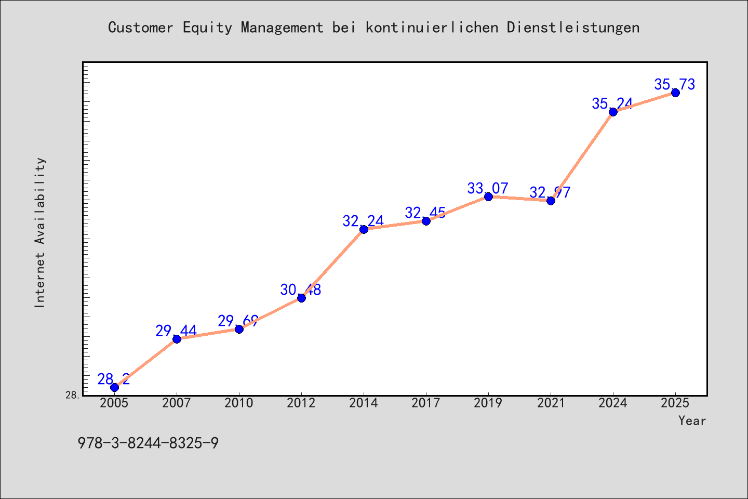
Task: Select the 2024 data point marker
Action: [x=613, y=112]
